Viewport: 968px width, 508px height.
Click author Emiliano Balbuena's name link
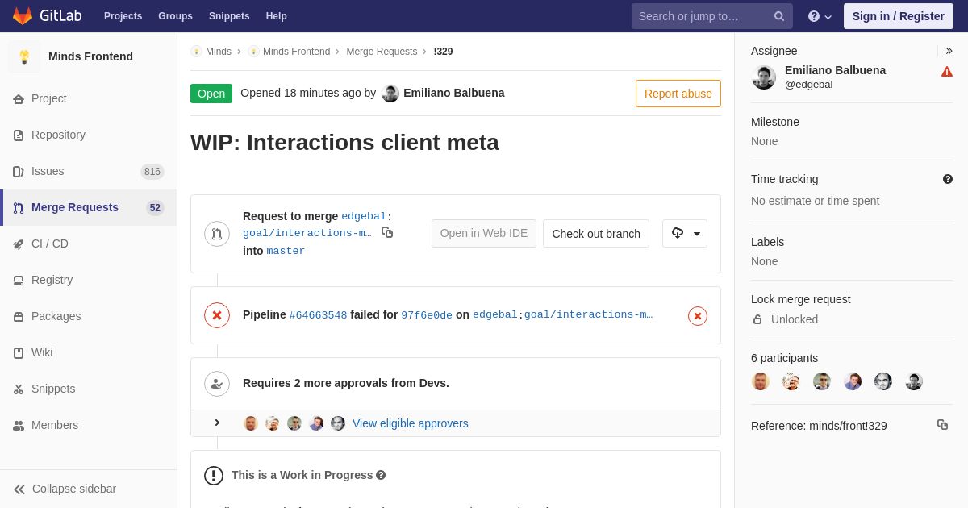(454, 93)
